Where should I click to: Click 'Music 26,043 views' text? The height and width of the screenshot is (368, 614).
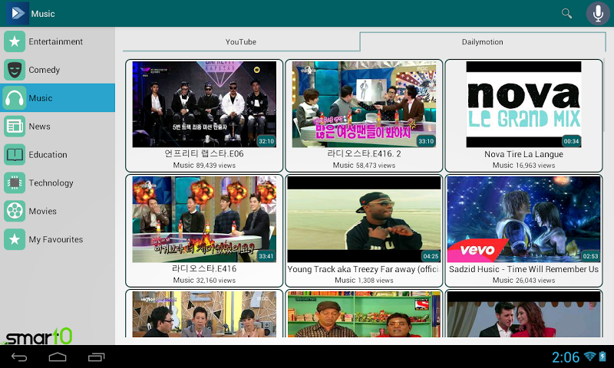pyautogui.click(x=523, y=280)
